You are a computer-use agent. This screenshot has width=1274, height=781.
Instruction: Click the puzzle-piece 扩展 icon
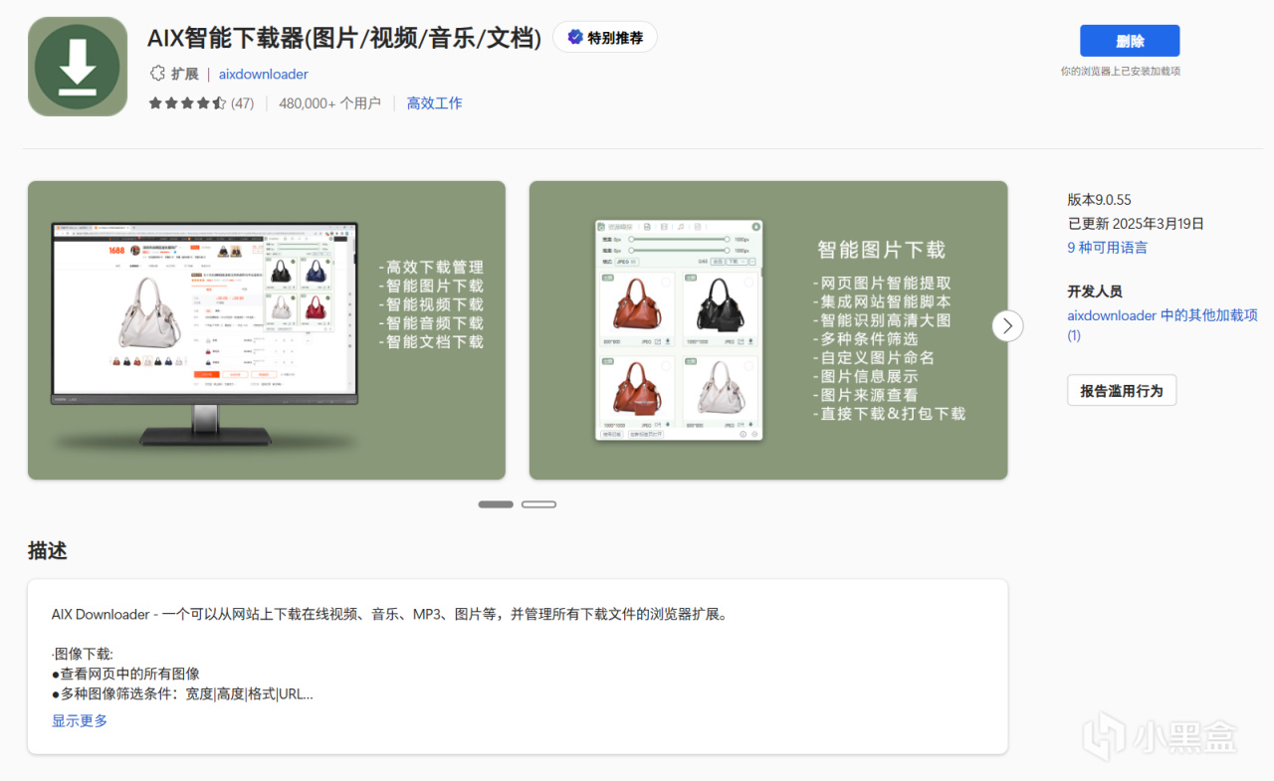click(x=156, y=74)
